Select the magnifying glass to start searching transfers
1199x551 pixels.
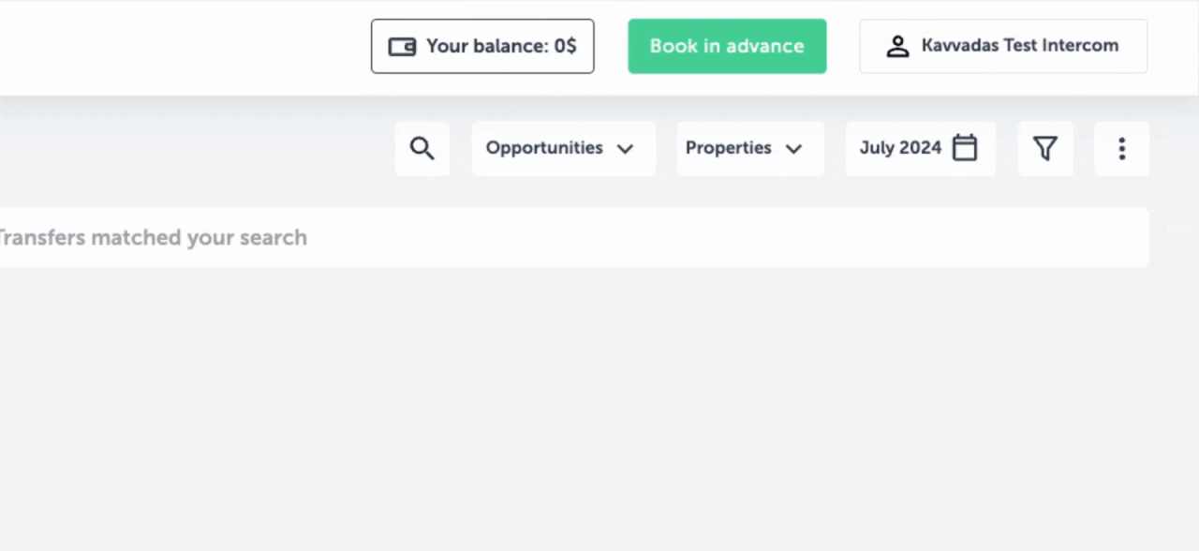[422, 148]
